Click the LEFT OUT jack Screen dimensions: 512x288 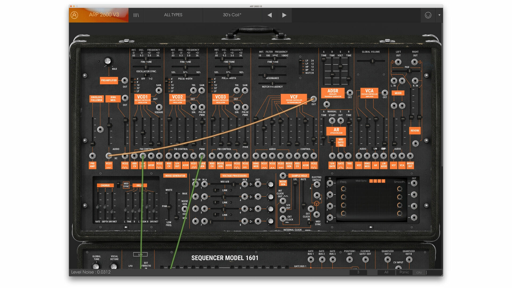point(398,62)
